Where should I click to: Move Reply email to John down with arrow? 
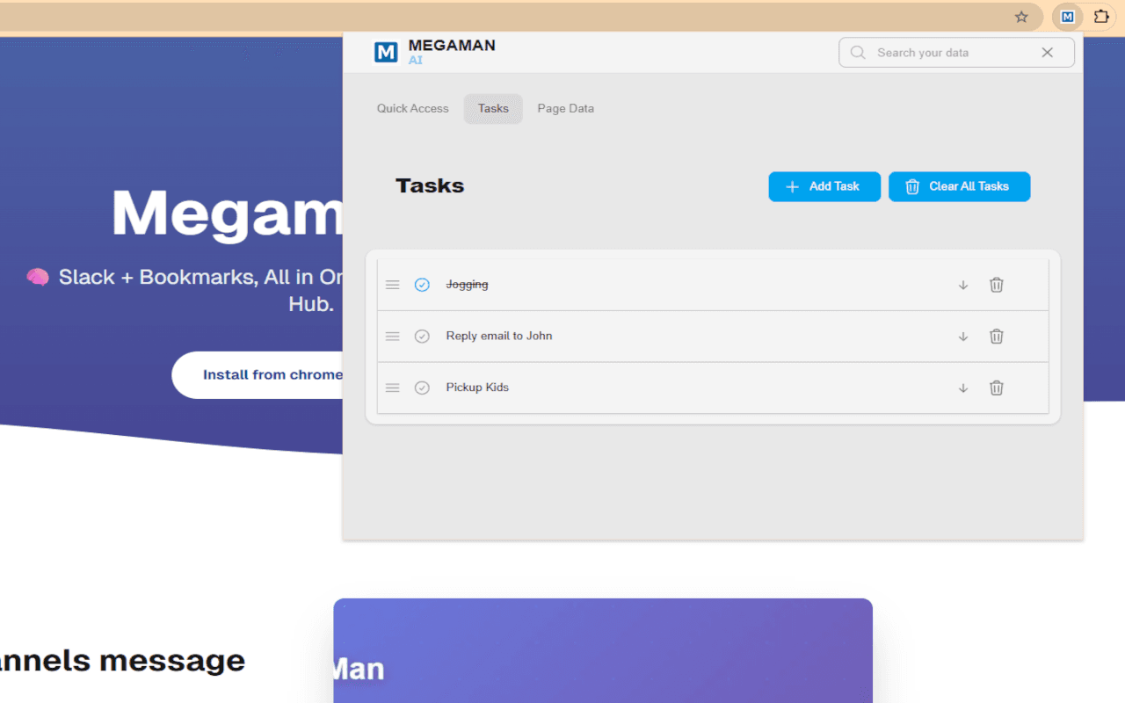[963, 337]
